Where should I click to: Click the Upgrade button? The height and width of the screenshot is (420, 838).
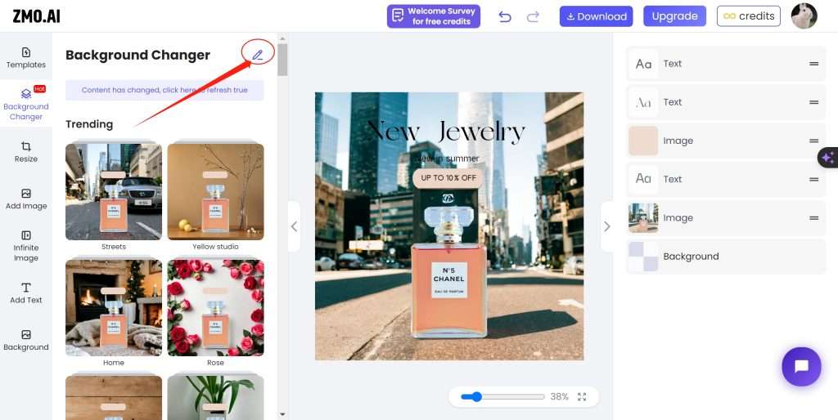click(674, 16)
